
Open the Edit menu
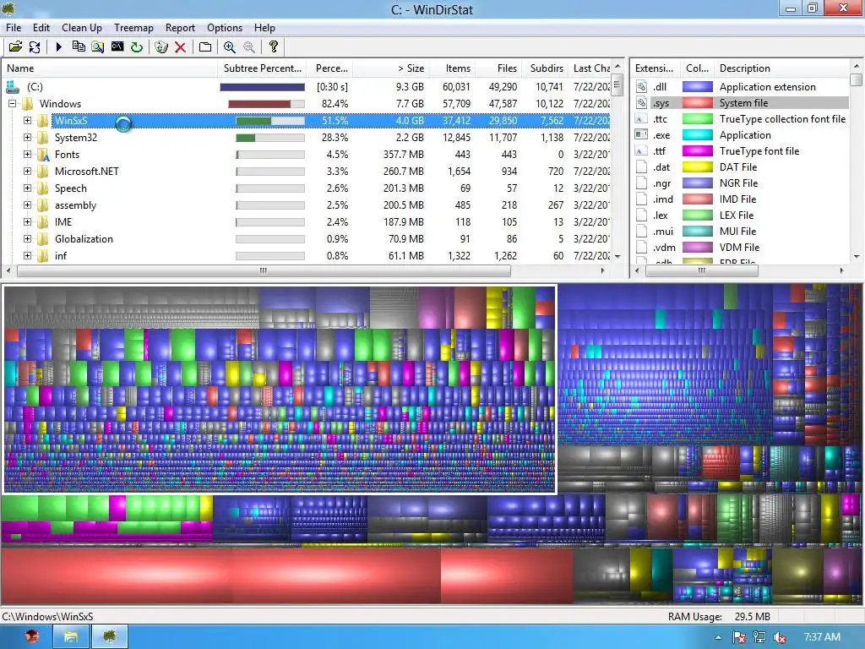(41, 28)
